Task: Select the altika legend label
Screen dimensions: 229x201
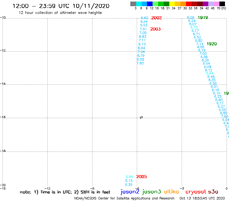Action: click(171, 192)
